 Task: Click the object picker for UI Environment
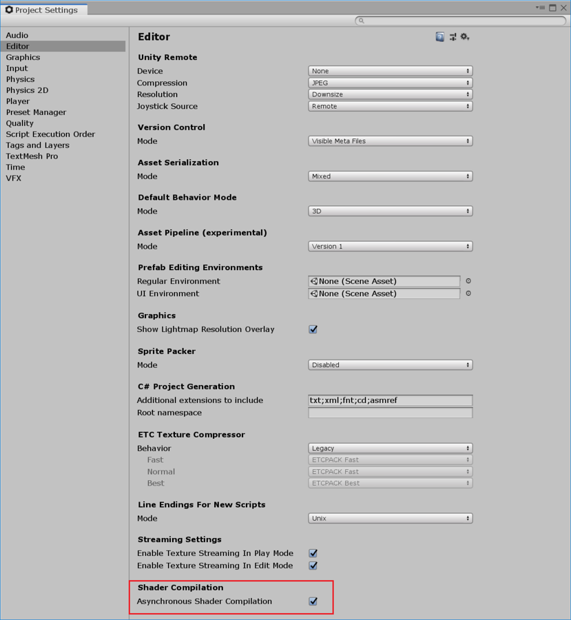[x=467, y=293]
